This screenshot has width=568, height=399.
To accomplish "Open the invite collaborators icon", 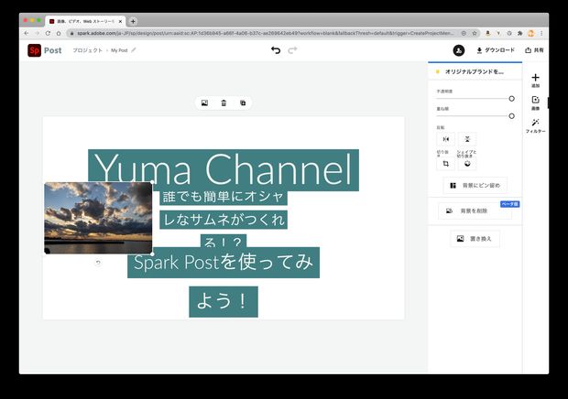I will pos(459,50).
